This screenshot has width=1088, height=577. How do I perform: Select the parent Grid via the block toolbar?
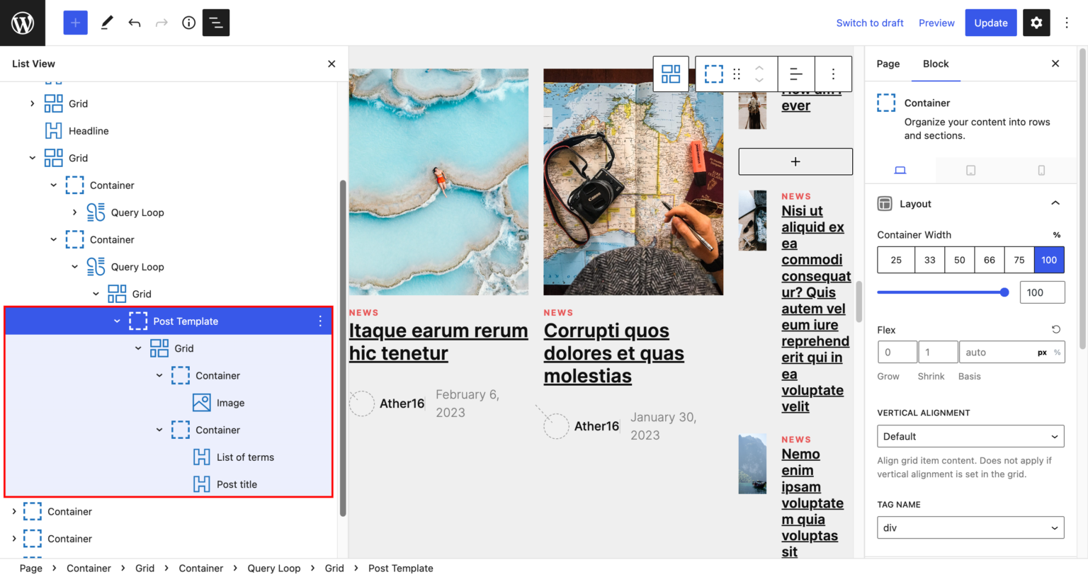670,74
